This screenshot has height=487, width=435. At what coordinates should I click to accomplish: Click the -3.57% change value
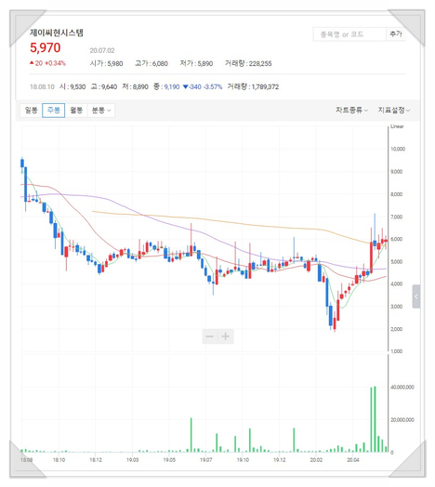[x=213, y=86]
